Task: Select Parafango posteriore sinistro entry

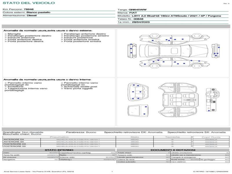Action: pyautogui.click(x=85, y=36)
